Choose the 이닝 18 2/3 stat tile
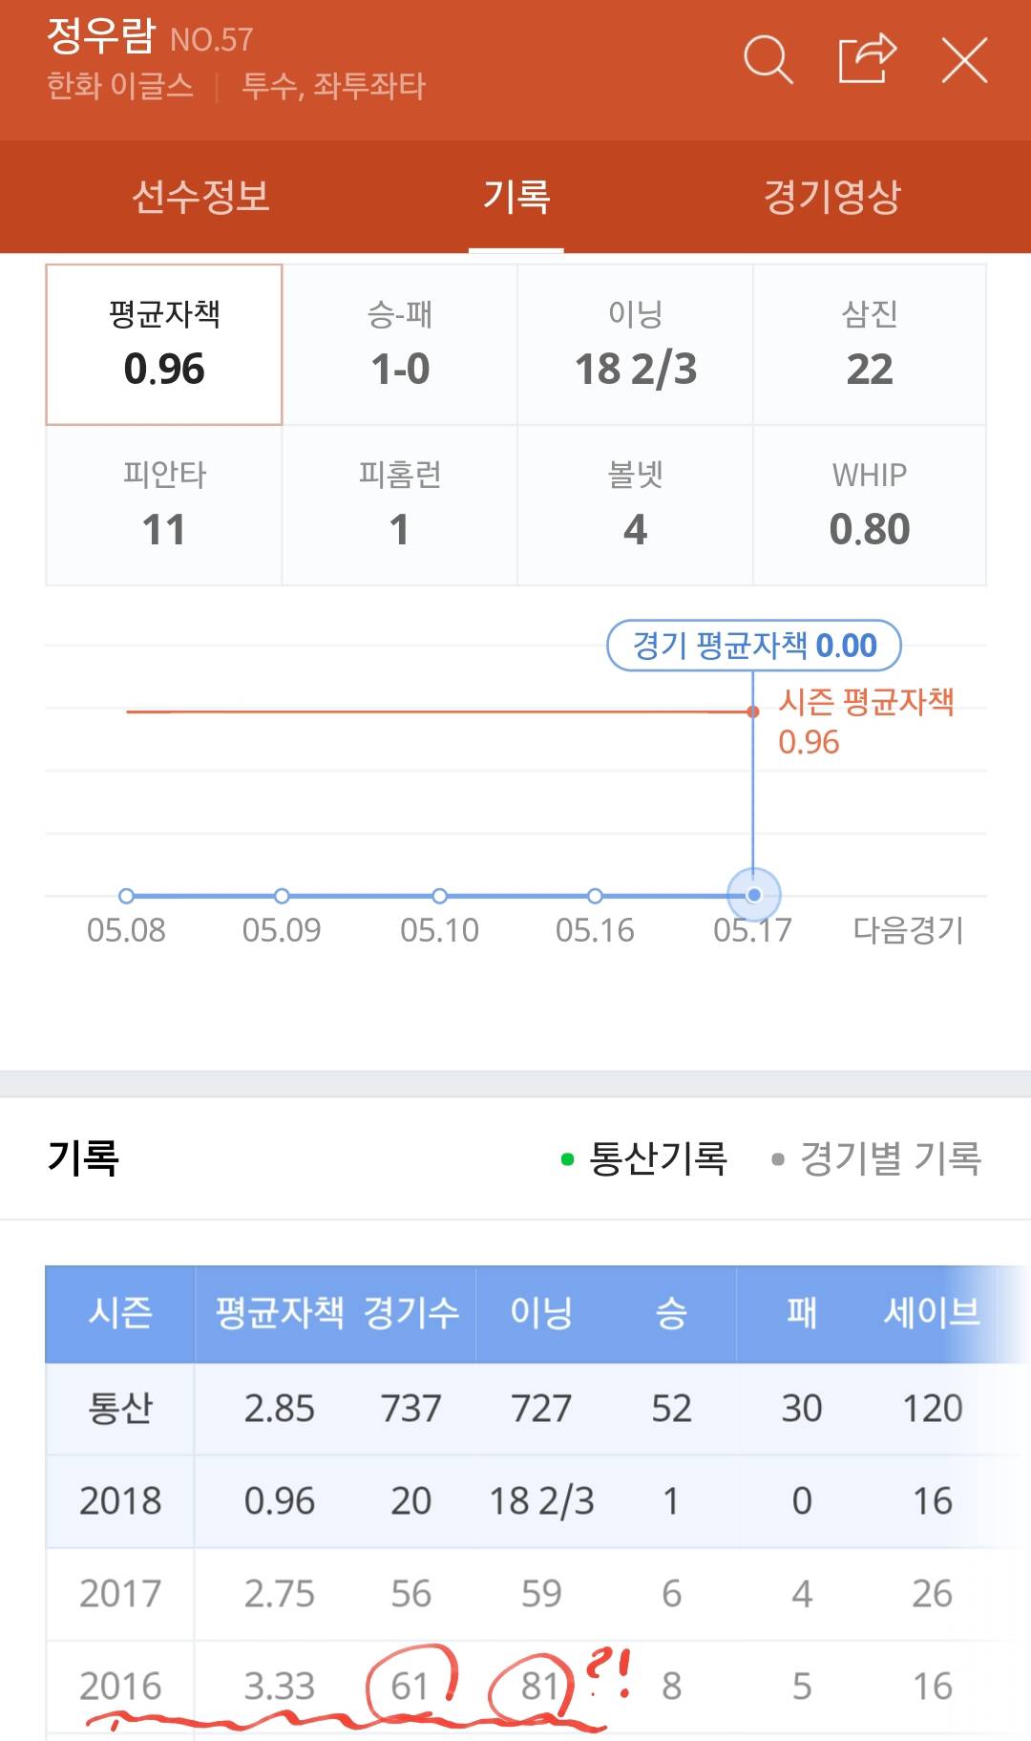The height and width of the screenshot is (1741, 1031). pos(636,345)
